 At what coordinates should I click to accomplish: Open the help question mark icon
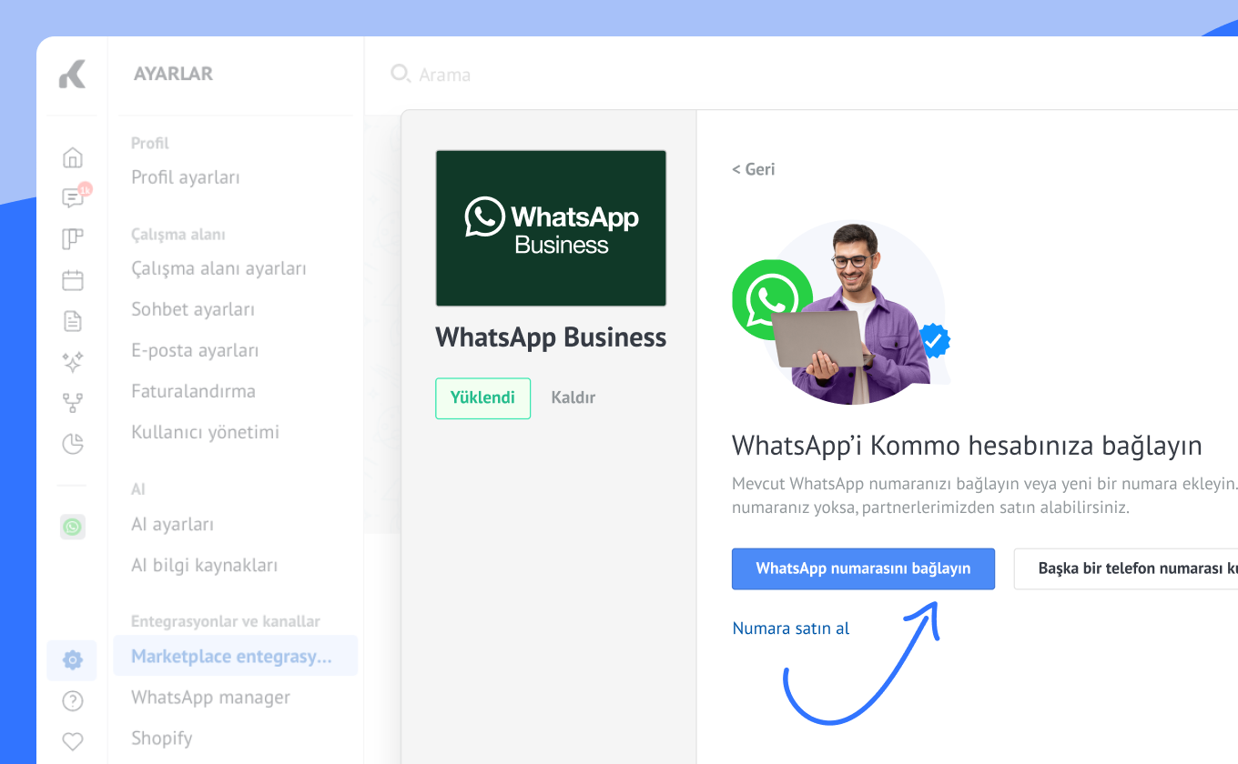click(73, 701)
